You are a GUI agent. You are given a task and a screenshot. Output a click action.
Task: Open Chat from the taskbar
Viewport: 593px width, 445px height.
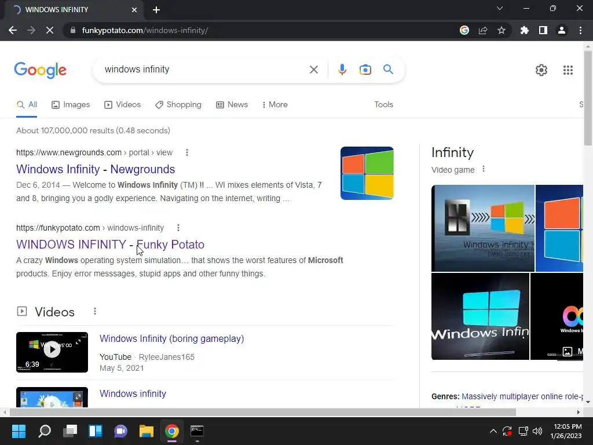tap(120, 431)
